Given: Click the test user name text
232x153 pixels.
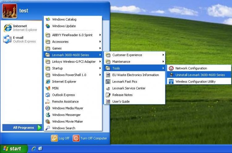Looking at the screenshot, I should [24, 11].
